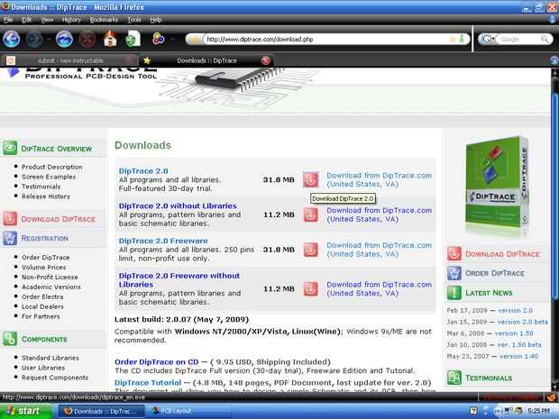Click right-panel Download DipTrace red icon
The width and height of the screenshot is (559, 419).
tap(454, 254)
